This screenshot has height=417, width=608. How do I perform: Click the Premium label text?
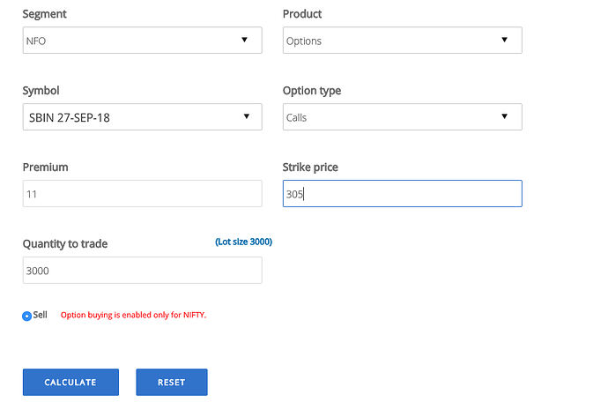45,168
